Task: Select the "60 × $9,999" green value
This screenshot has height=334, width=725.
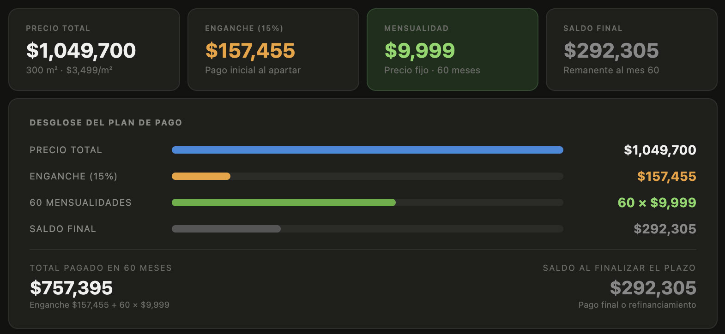Action: pyautogui.click(x=657, y=203)
